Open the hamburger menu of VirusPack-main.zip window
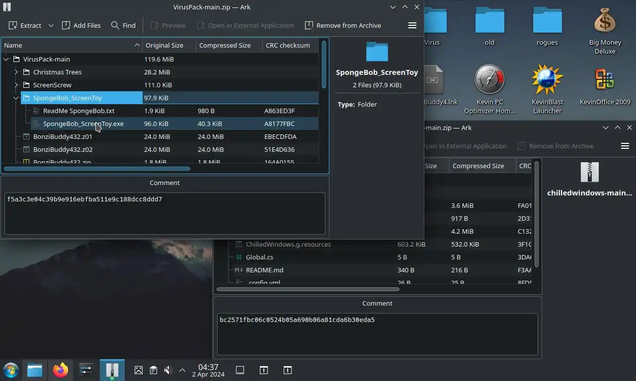Viewport: 636px width, 381px height. (412, 25)
